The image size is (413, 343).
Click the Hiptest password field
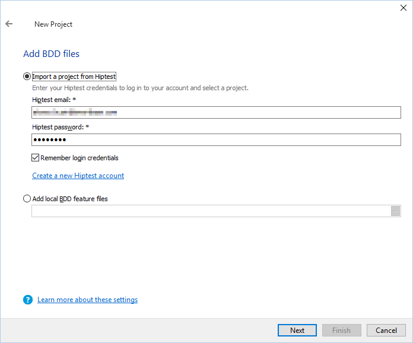[216, 139]
